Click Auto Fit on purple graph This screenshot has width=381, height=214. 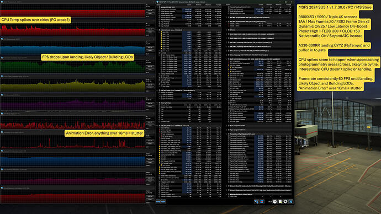pos(150,104)
